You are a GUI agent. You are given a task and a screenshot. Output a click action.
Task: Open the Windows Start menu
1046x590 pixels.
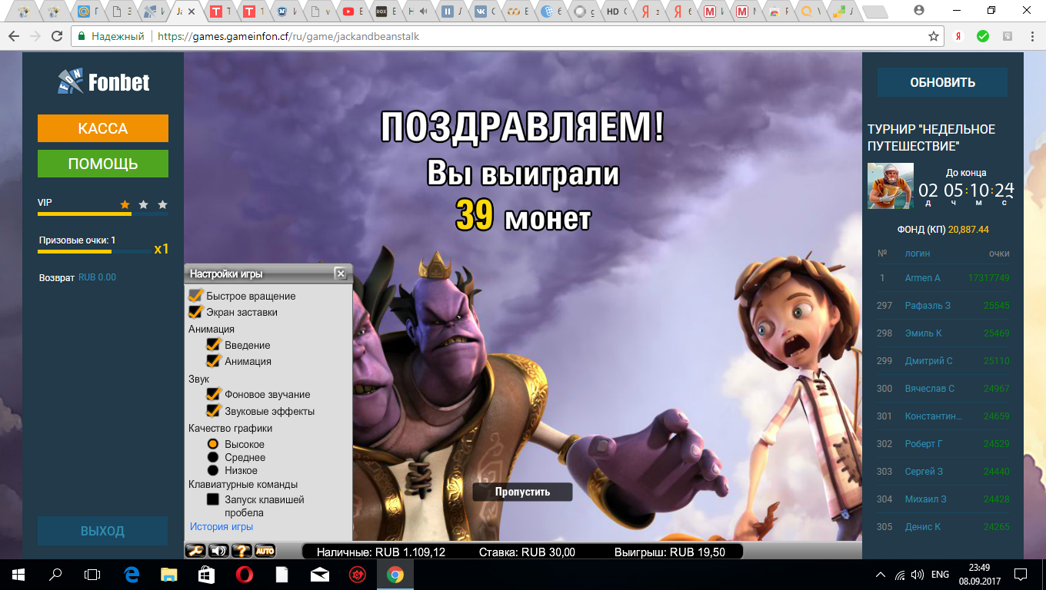click(16, 574)
